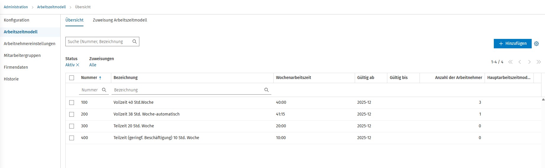Check the row for Teilzeit 20 Std. Woche
The image size is (545, 168).
[72, 126]
